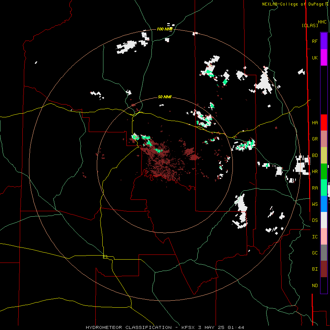Click the 'WS' legend label

point(315,204)
